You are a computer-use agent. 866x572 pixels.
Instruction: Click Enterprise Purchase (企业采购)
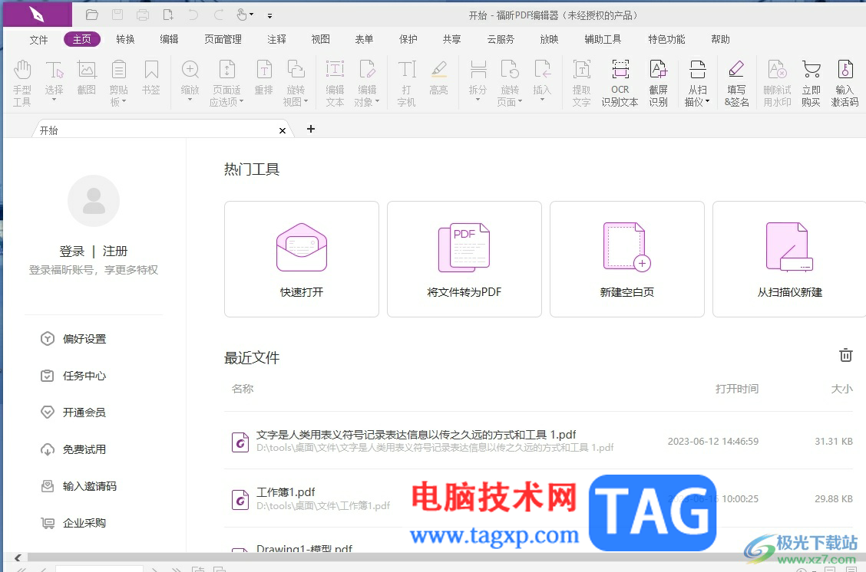point(74,523)
